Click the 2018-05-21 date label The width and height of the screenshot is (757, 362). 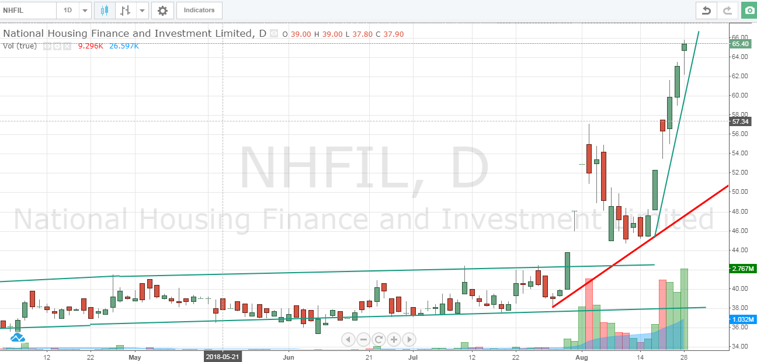[223, 356]
